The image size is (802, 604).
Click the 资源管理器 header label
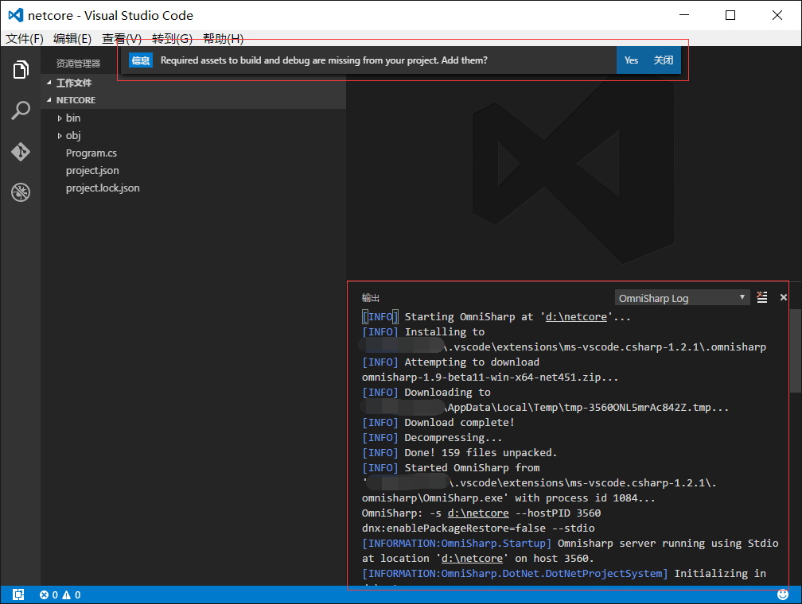point(78,64)
